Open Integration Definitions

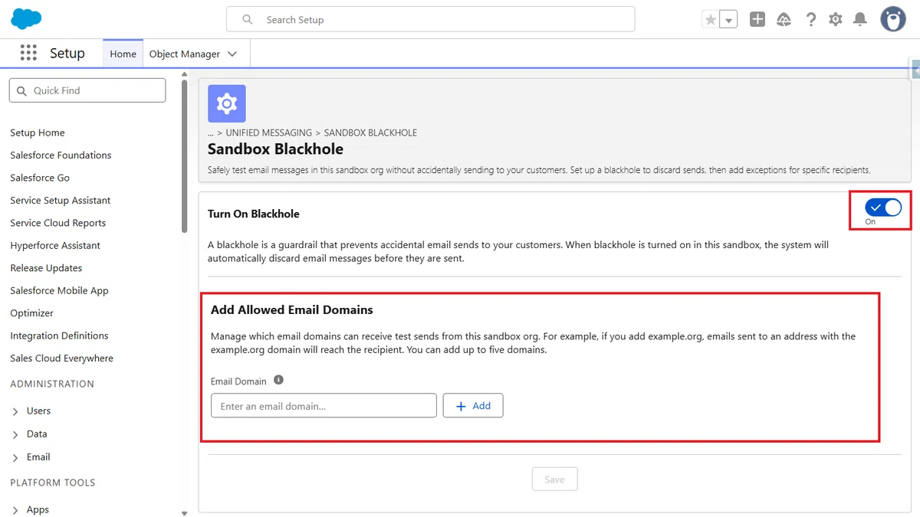pos(59,335)
